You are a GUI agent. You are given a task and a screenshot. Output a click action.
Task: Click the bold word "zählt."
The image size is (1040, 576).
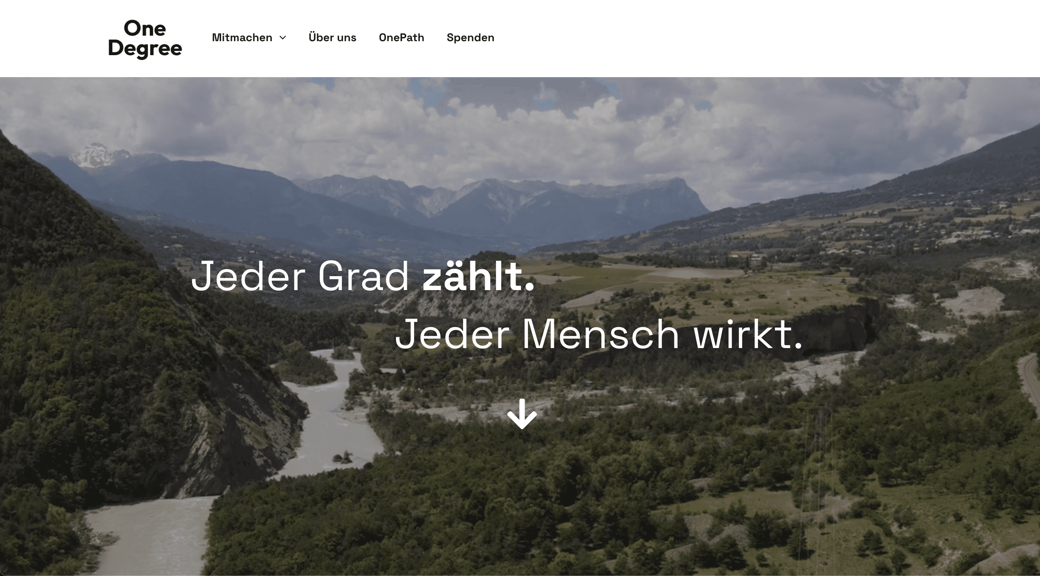click(478, 276)
